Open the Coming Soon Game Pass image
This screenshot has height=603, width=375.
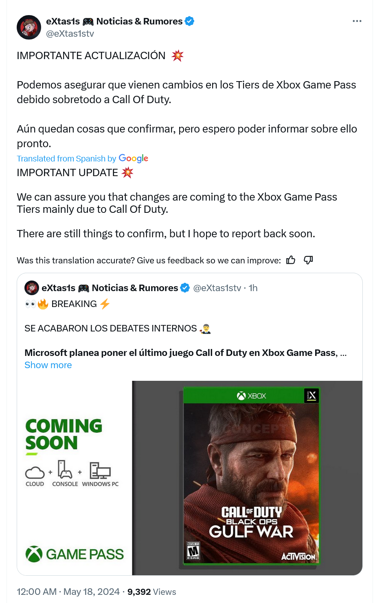[75, 478]
